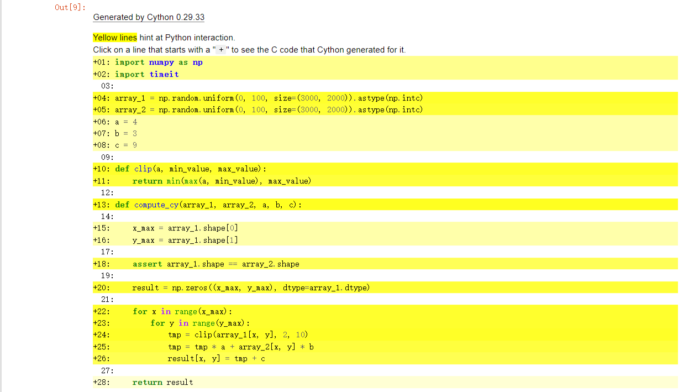Expand line +01 import numpy as np
The width and height of the screenshot is (694, 392).
click(385, 62)
